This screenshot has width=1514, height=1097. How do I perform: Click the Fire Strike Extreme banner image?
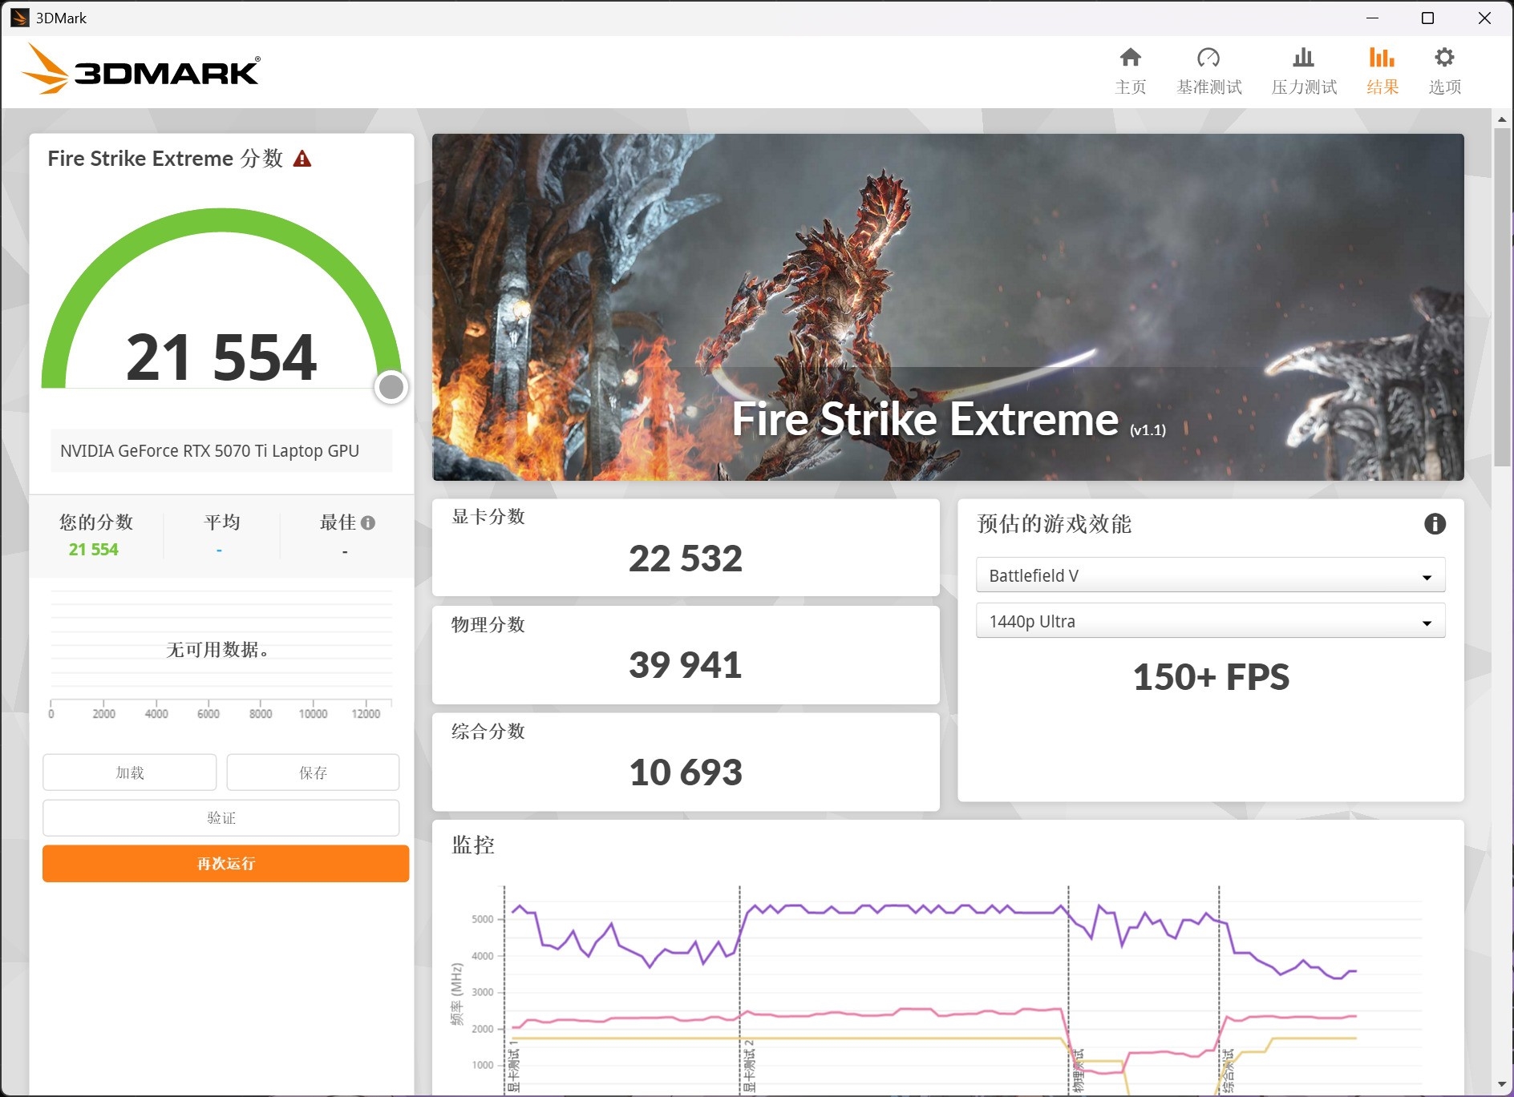pos(947,307)
